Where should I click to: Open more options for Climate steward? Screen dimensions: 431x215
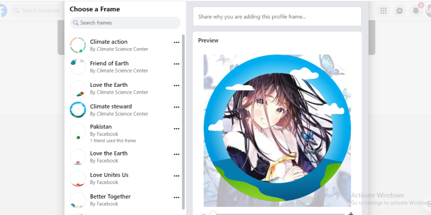[x=176, y=107]
